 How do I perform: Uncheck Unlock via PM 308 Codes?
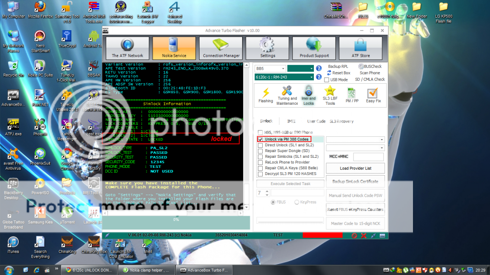click(260, 139)
